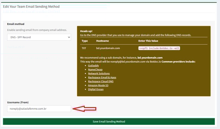Open the Amazon Route 53 link
This screenshot has width=220, height=129.
point(98,85)
